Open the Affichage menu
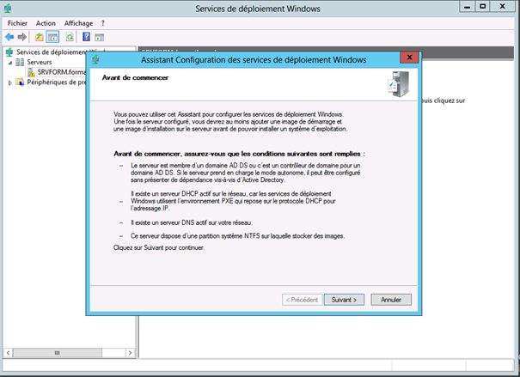The height and width of the screenshot is (377, 520). [x=78, y=23]
